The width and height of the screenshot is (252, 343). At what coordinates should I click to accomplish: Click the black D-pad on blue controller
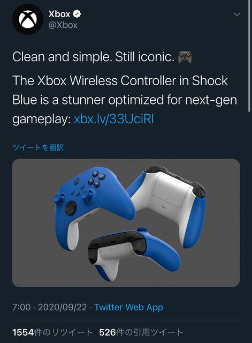tap(71, 207)
